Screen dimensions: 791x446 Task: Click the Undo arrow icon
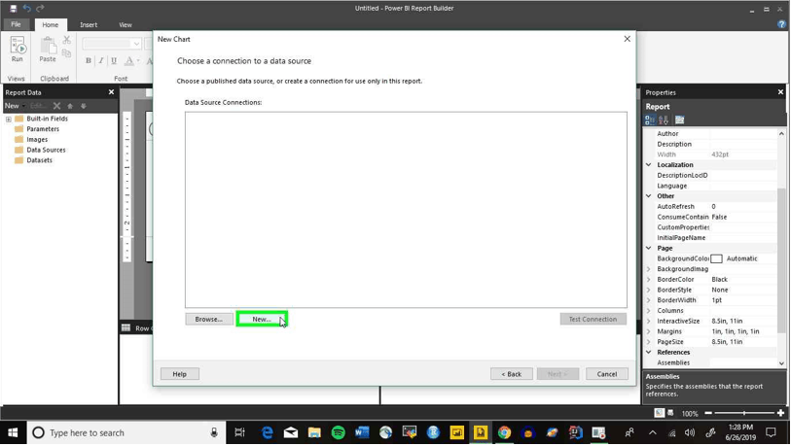[x=26, y=8]
